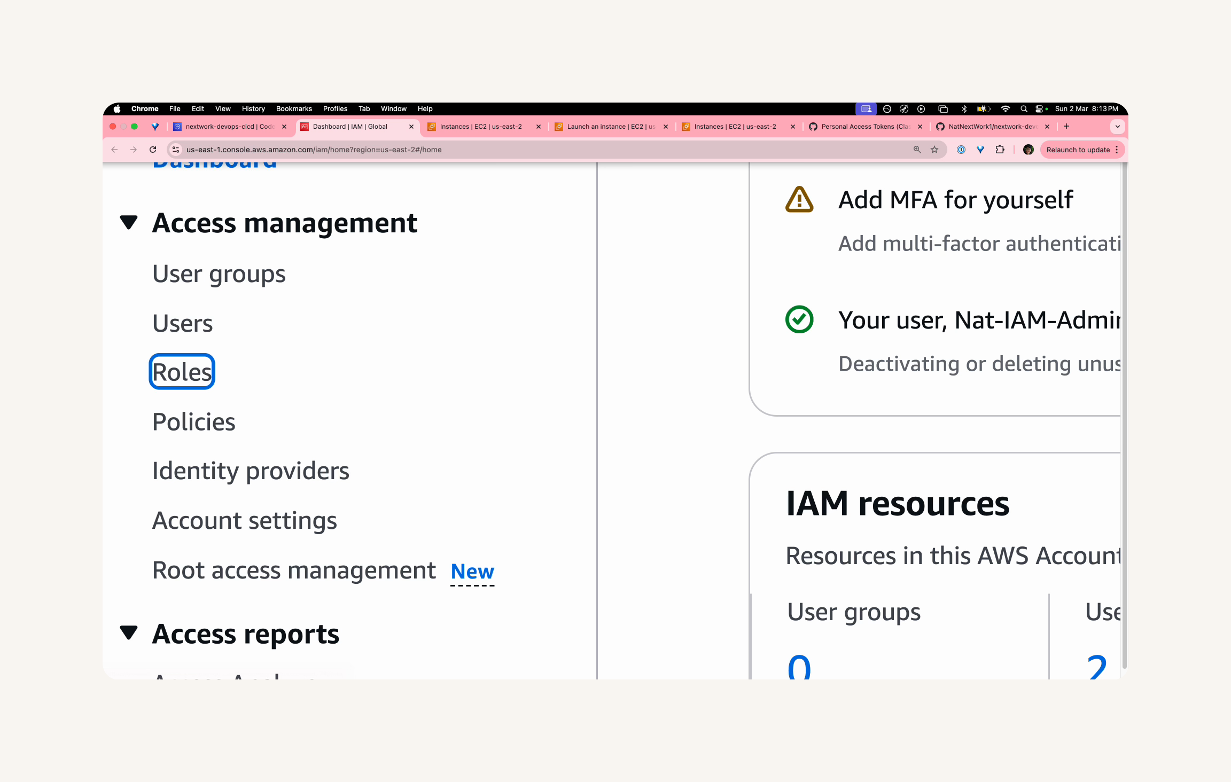
Task: Switch to NatNextWork1 GitHub repo tab
Action: click(x=993, y=127)
